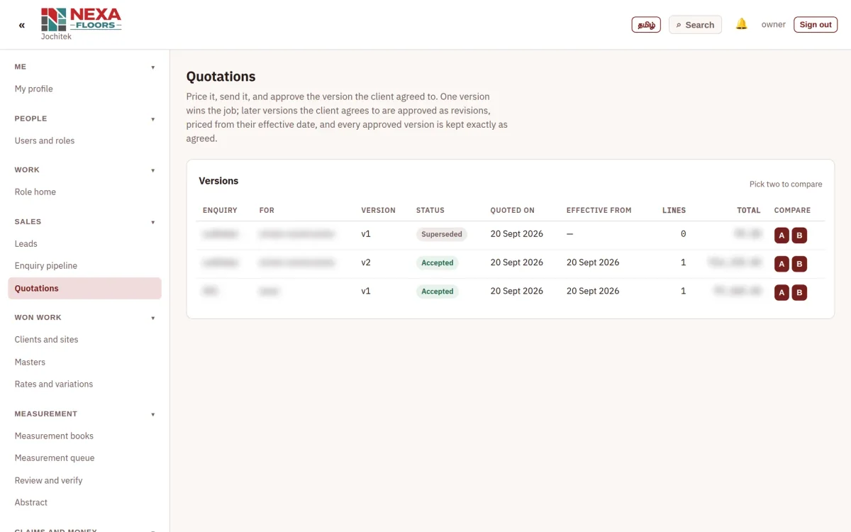The height and width of the screenshot is (532, 851).
Task: Open the Search box
Action: (695, 25)
